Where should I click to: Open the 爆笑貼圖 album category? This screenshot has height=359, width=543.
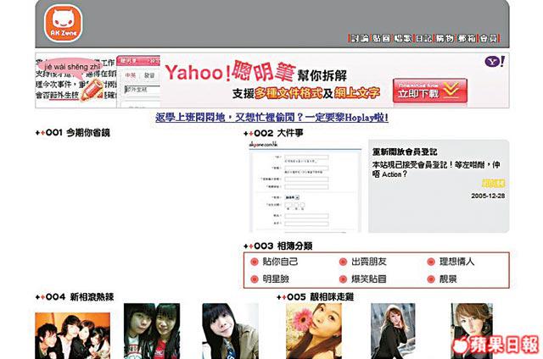tap(369, 279)
